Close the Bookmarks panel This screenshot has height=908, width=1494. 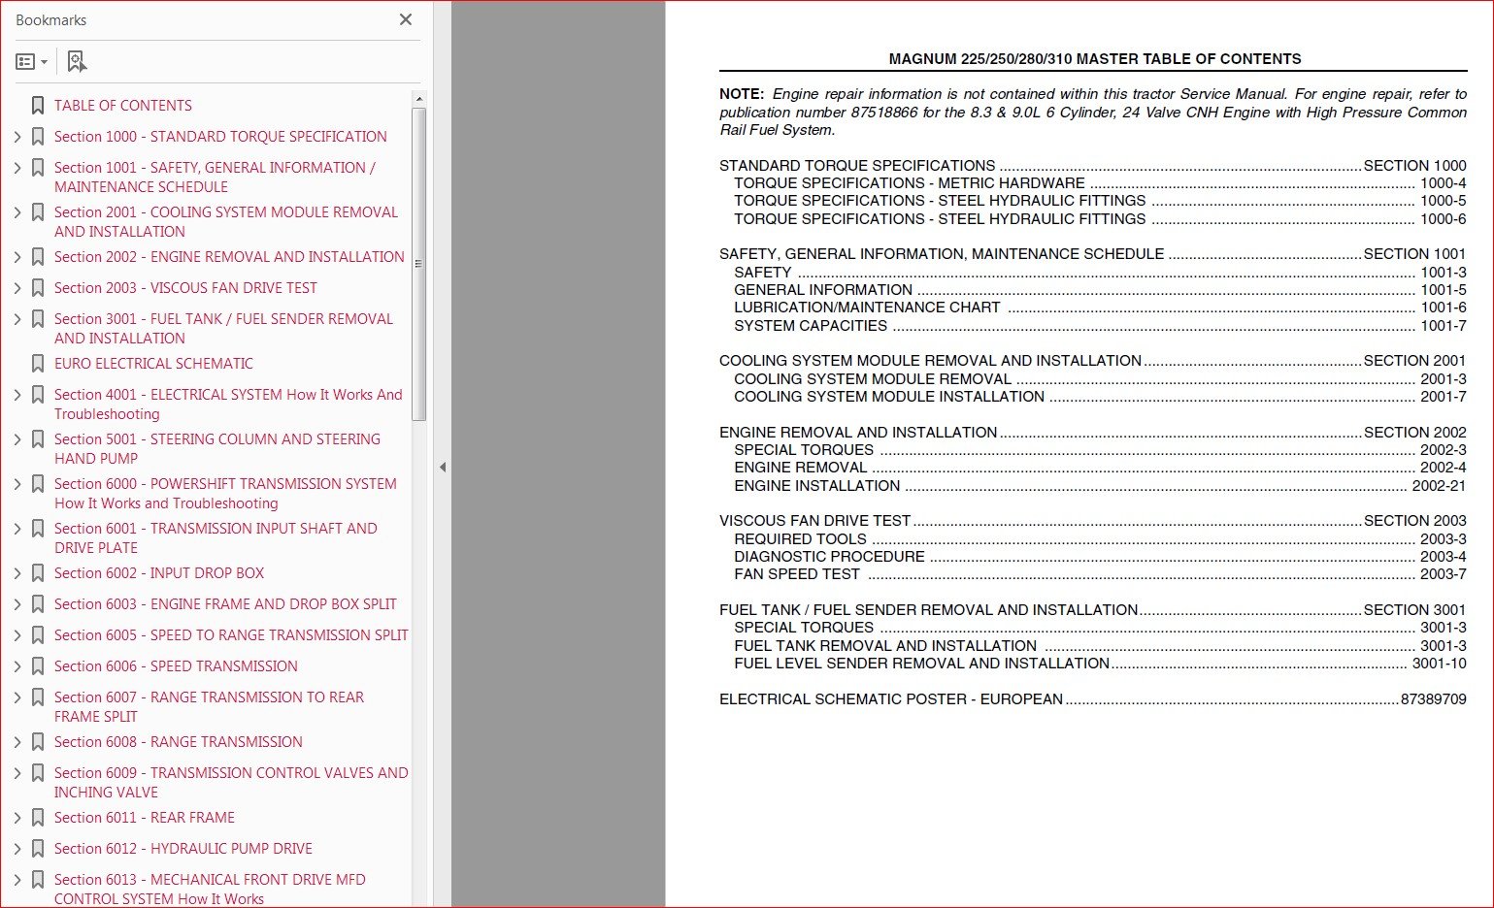point(406,19)
